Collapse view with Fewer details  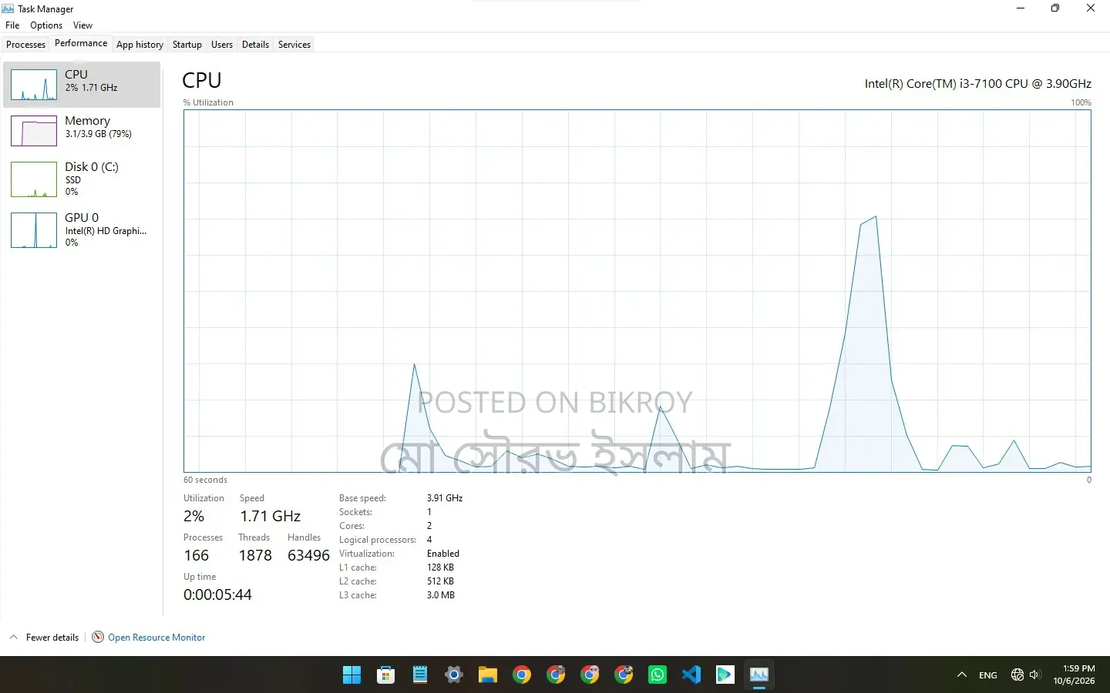(44, 638)
